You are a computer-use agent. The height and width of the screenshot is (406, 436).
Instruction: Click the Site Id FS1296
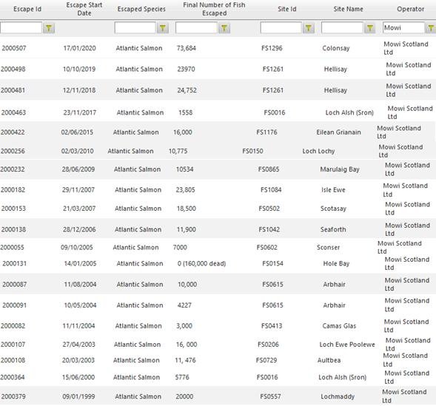pyautogui.click(x=272, y=48)
